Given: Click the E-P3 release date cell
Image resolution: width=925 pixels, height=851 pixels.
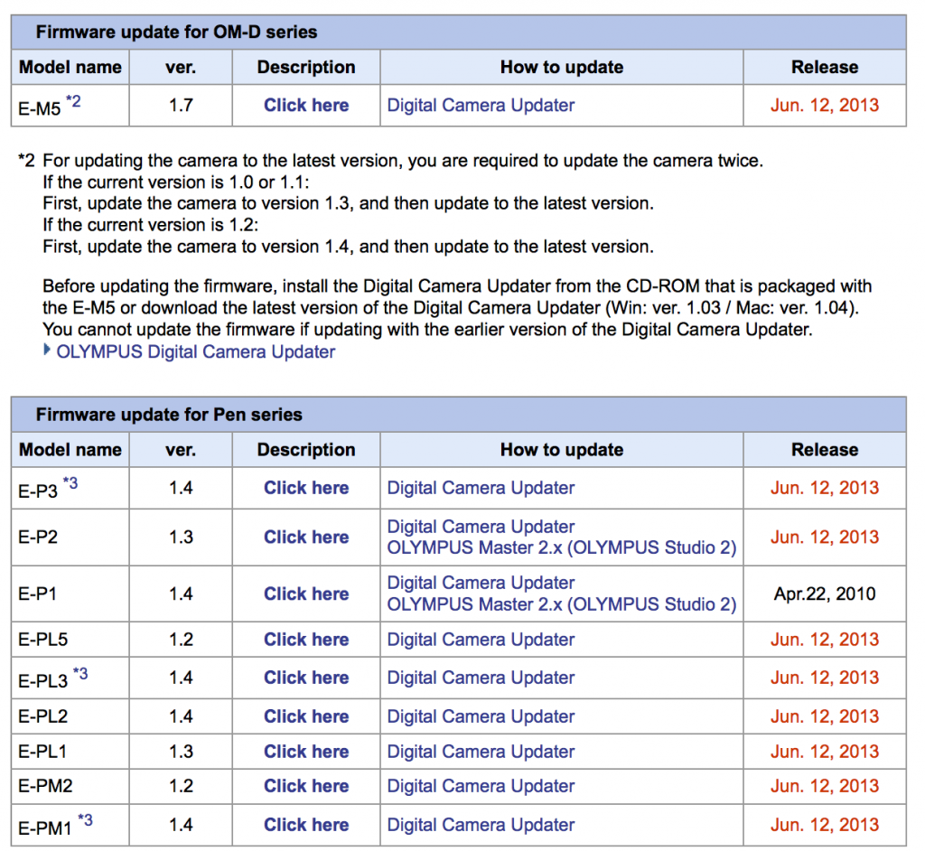Looking at the screenshot, I should point(825,488).
